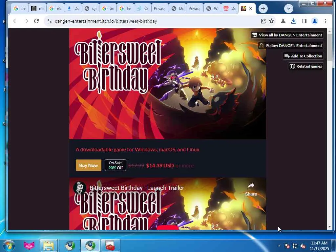Open the site information icon in the address bar
Image resolution: width=336 pixels, height=252 pixels.
tap(50, 21)
